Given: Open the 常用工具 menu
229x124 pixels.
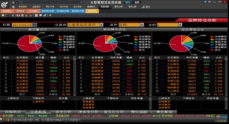Looking at the screenshot, I should click(132, 7).
